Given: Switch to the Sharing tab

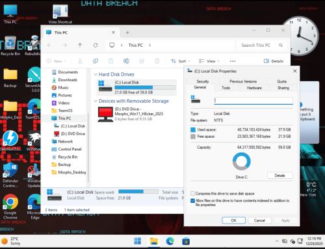Looking at the screenshot, I should pyautogui.click(x=283, y=88).
